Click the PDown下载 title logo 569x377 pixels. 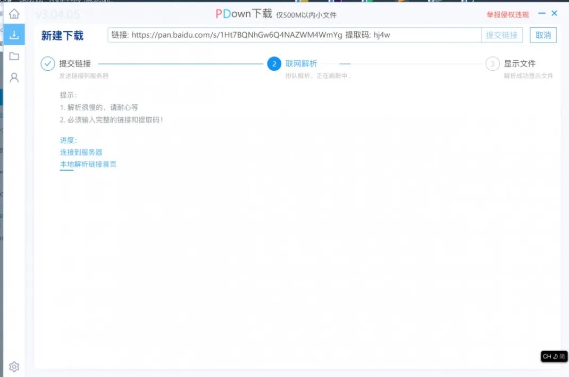point(244,14)
